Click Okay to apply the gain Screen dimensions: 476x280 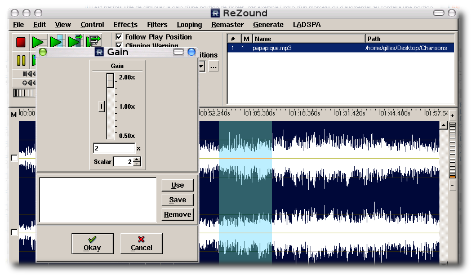click(x=92, y=243)
